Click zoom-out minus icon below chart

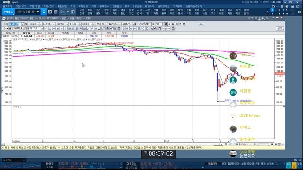coord(251,144)
